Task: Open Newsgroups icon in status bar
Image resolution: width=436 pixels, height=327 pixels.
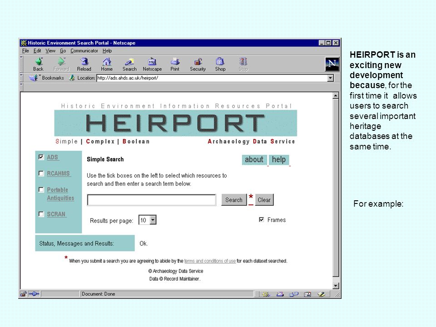Action: tap(294, 294)
